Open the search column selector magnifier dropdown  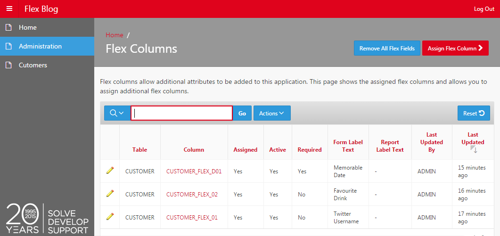117,113
